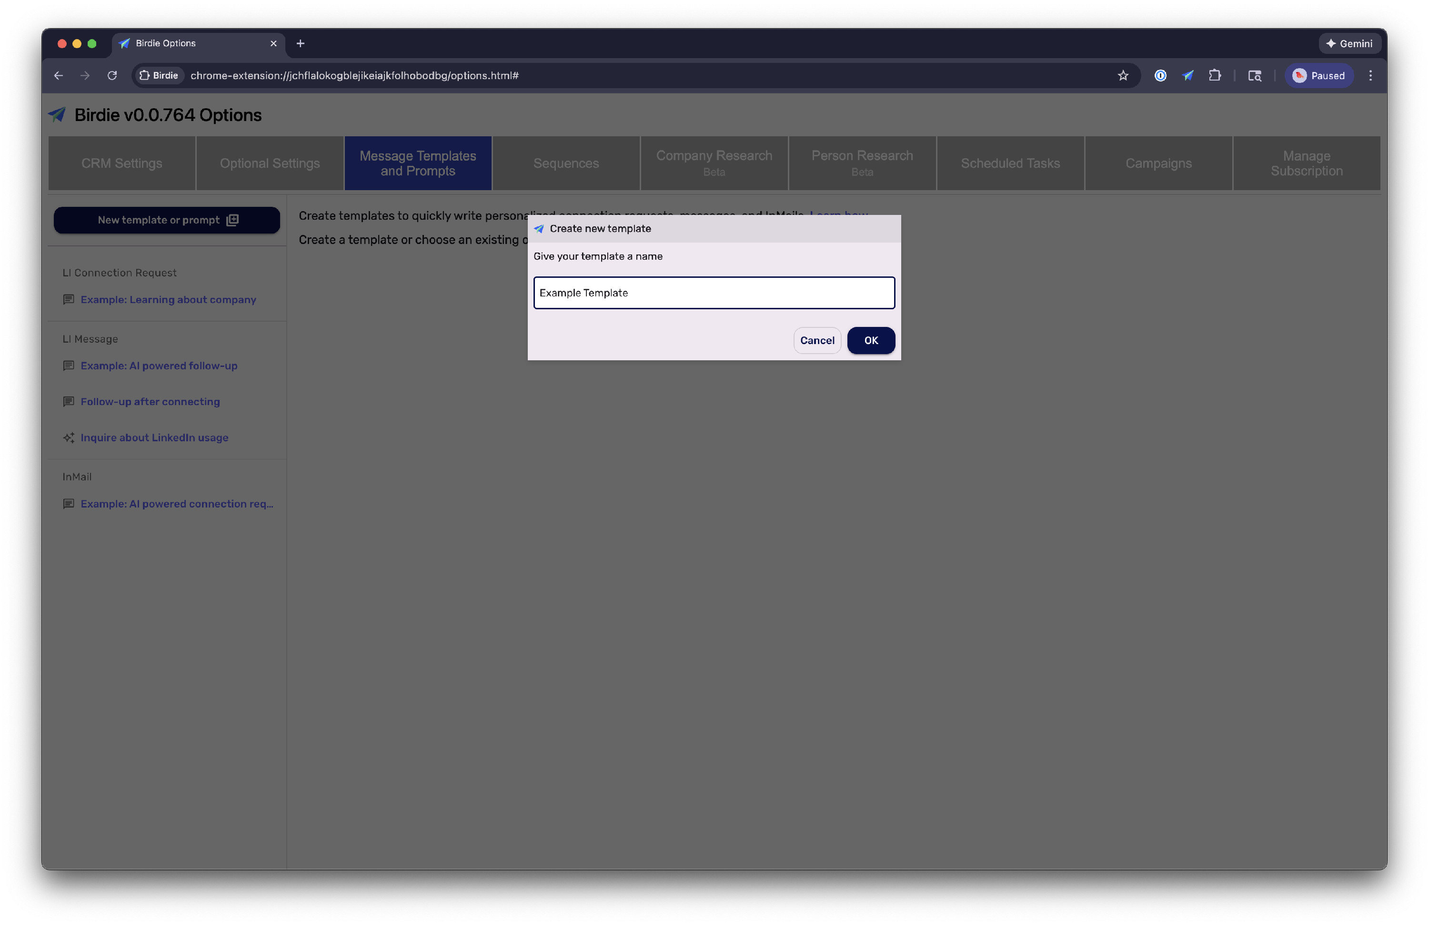Open Inquire about LinkedIn usage prompt
This screenshot has height=925, width=1429.
pos(154,437)
